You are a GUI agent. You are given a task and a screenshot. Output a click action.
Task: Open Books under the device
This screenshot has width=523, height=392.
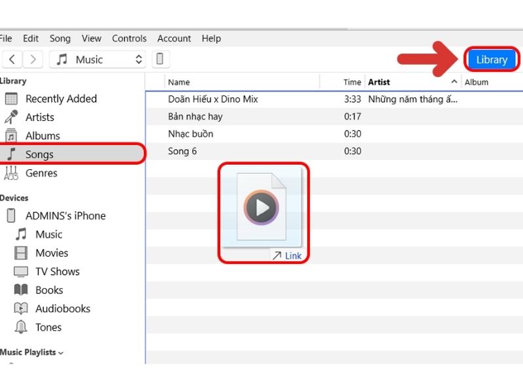pyautogui.click(x=49, y=290)
